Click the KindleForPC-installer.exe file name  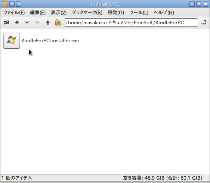[50, 40]
